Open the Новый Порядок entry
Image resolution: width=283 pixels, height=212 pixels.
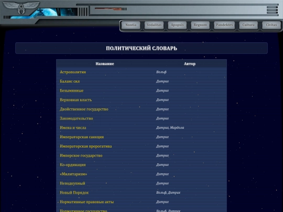coord(74,193)
